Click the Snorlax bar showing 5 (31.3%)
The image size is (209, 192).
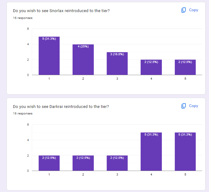(x=49, y=56)
